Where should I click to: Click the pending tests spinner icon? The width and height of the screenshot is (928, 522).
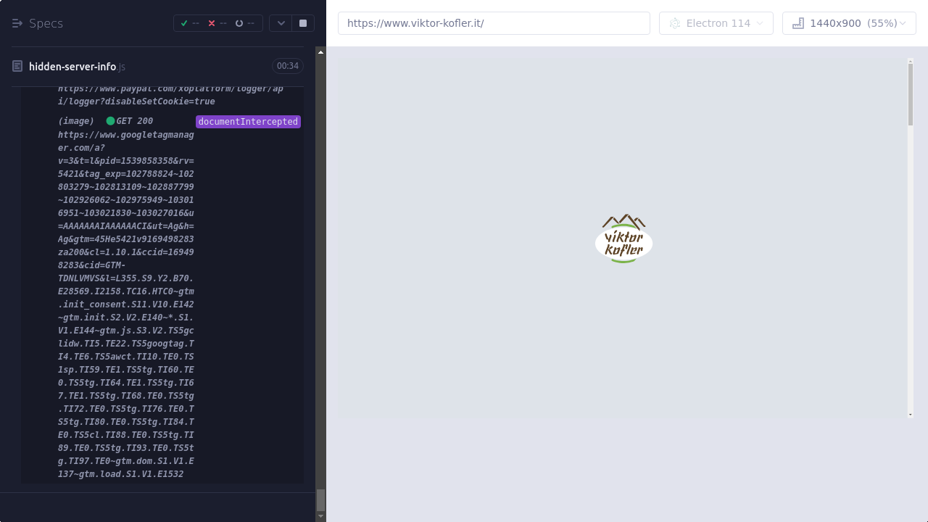pos(239,23)
